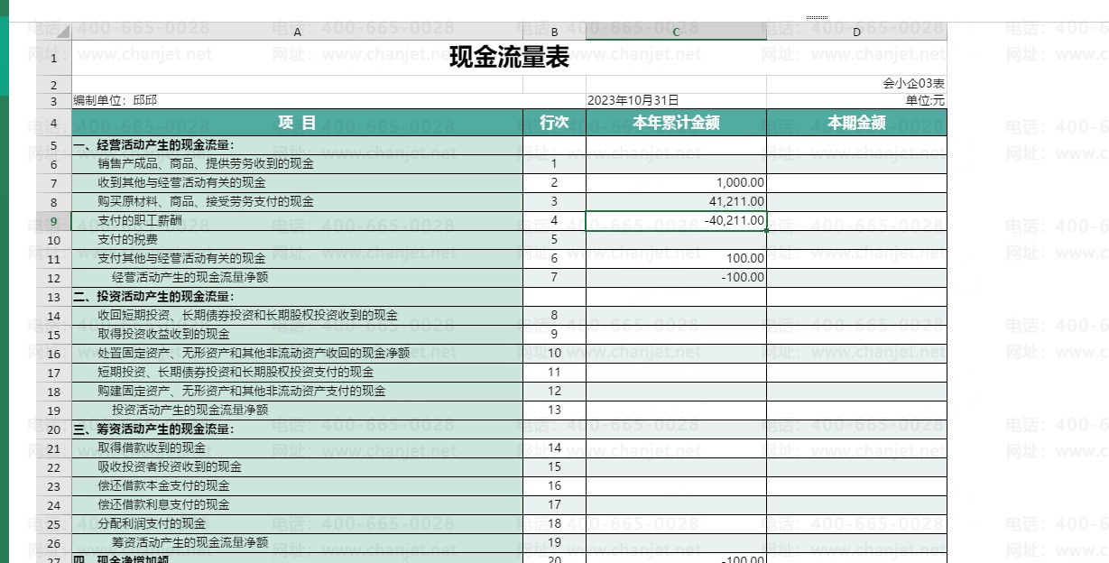
Task: Click the cell 单位:元
Action: pos(856,101)
